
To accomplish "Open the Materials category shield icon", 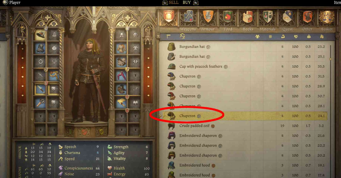I will 267,17.
